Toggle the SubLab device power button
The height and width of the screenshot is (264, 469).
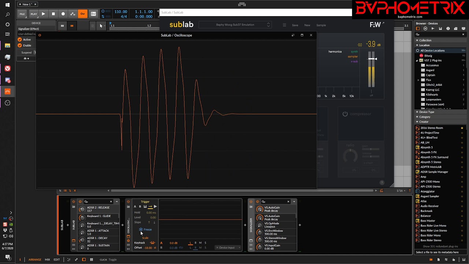click(74, 202)
